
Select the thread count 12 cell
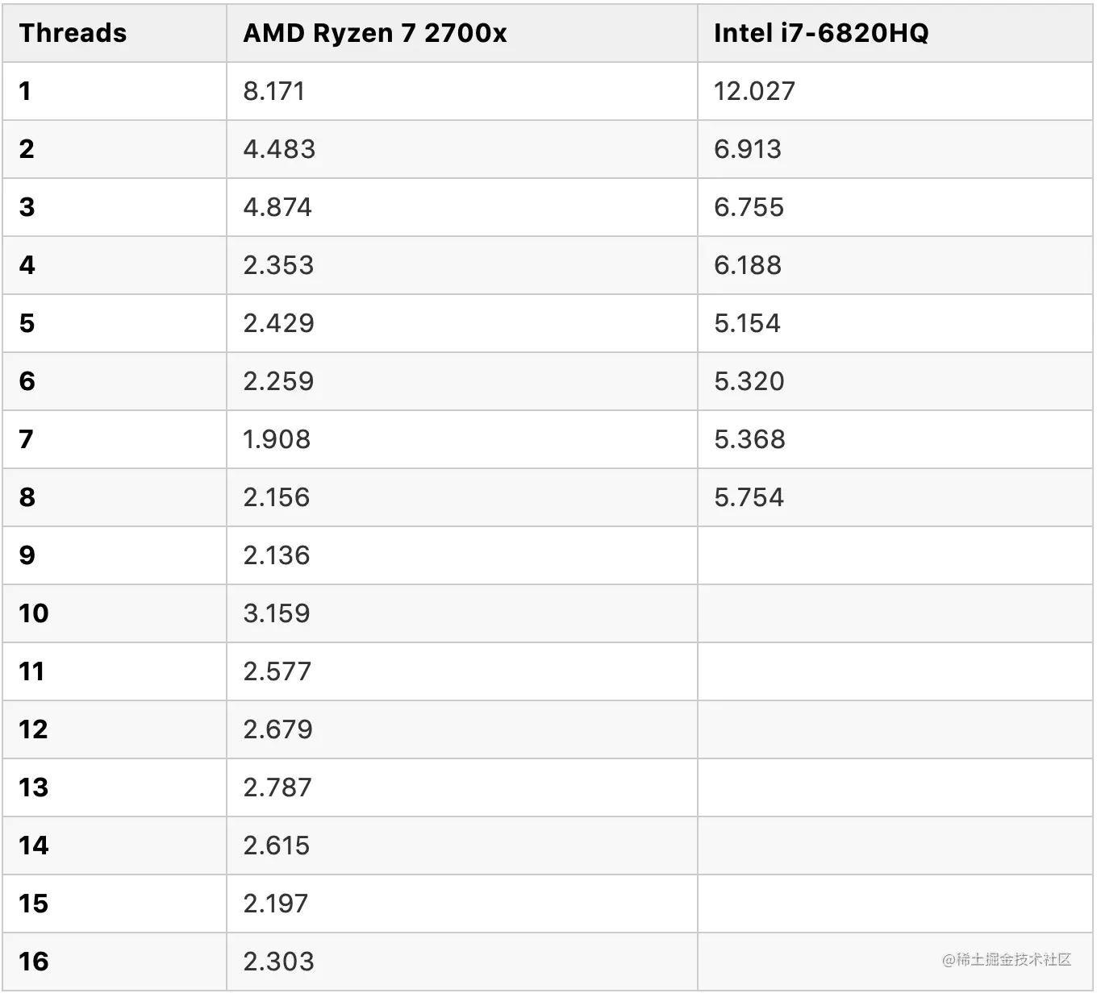pos(115,729)
